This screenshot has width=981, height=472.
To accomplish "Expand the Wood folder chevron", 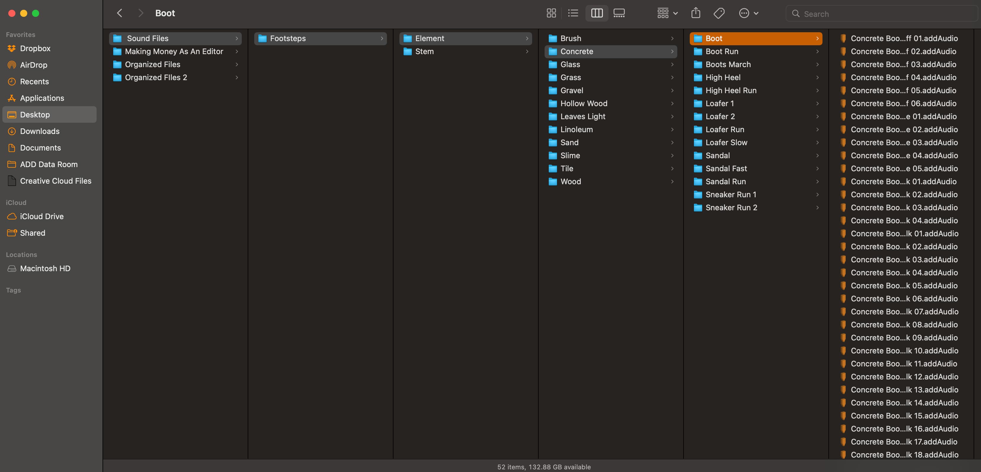I will [x=672, y=182].
